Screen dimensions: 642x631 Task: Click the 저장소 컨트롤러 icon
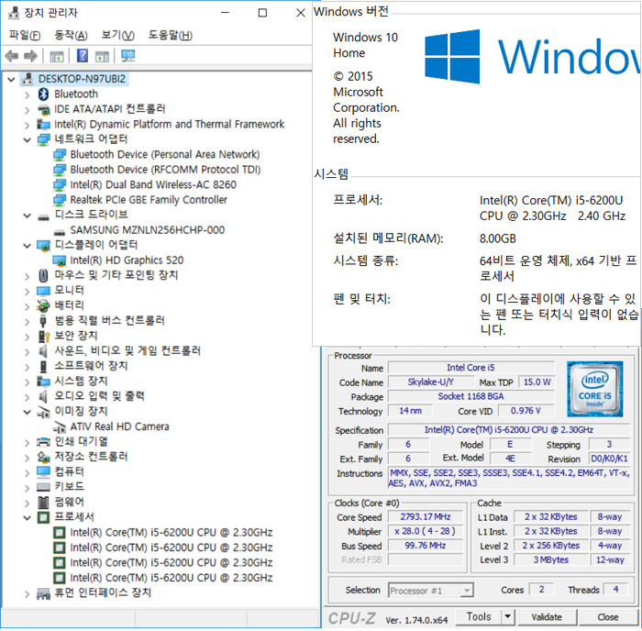click(x=43, y=457)
